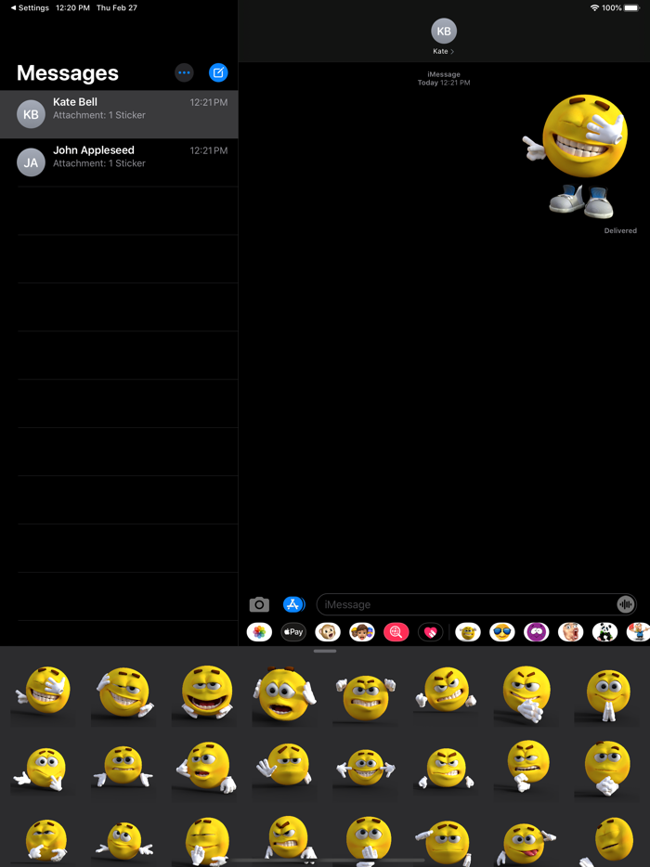Toggle the App Store apps drawer button
The image size is (650, 867).
tap(293, 604)
